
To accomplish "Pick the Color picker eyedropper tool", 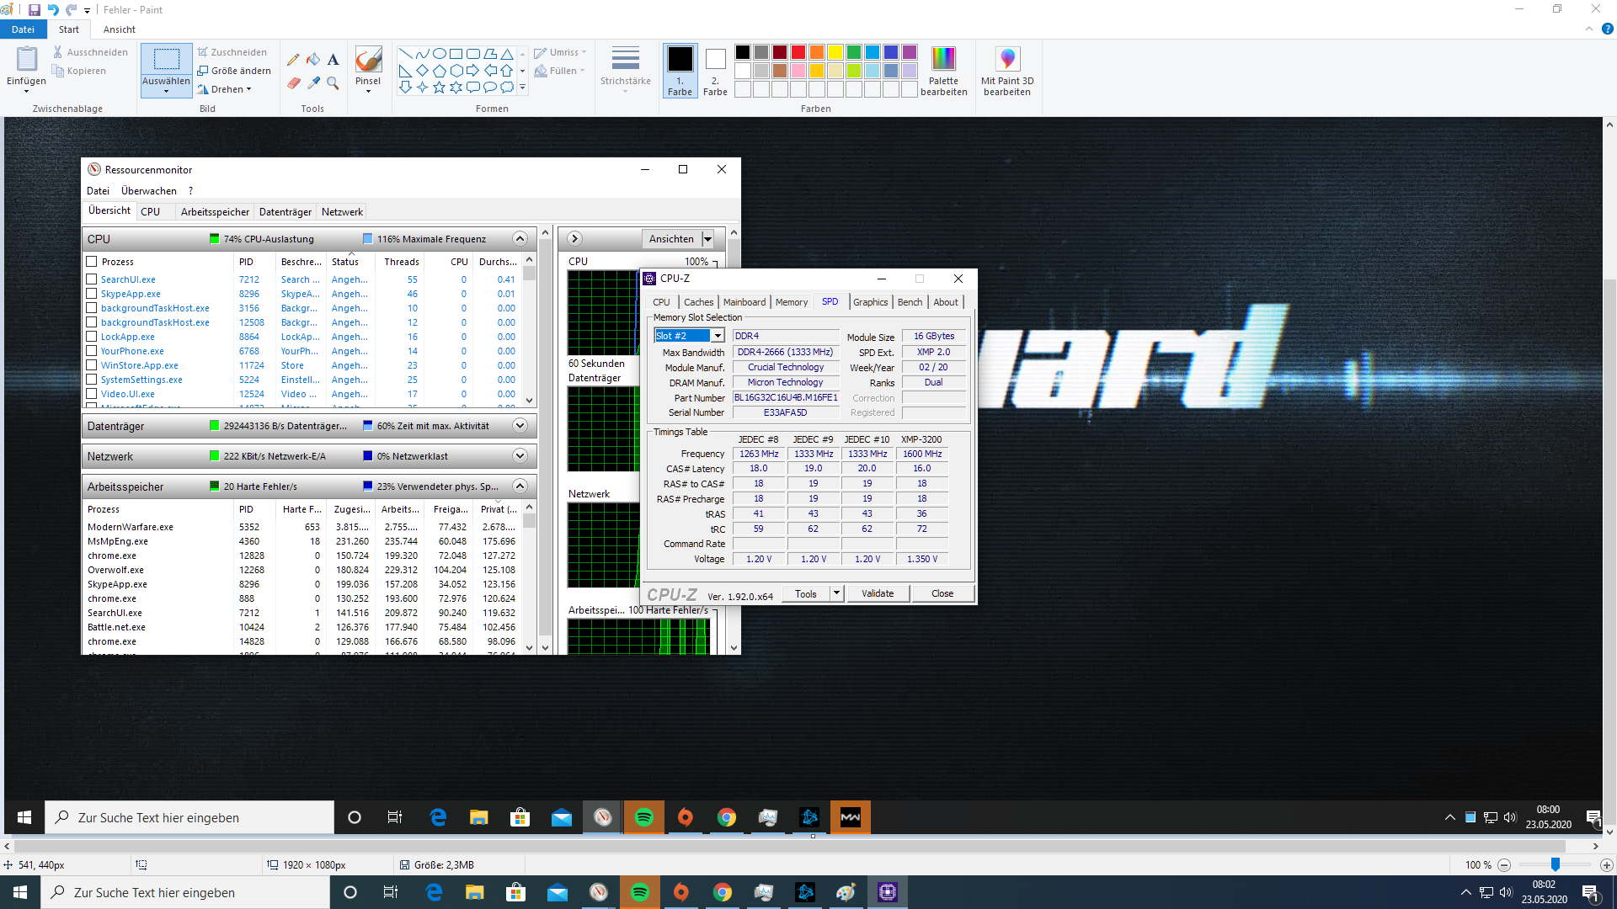I will click(x=313, y=82).
